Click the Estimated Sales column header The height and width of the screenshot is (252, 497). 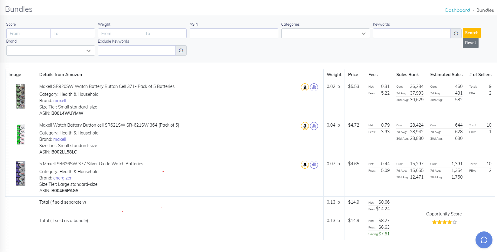(x=446, y=75)
